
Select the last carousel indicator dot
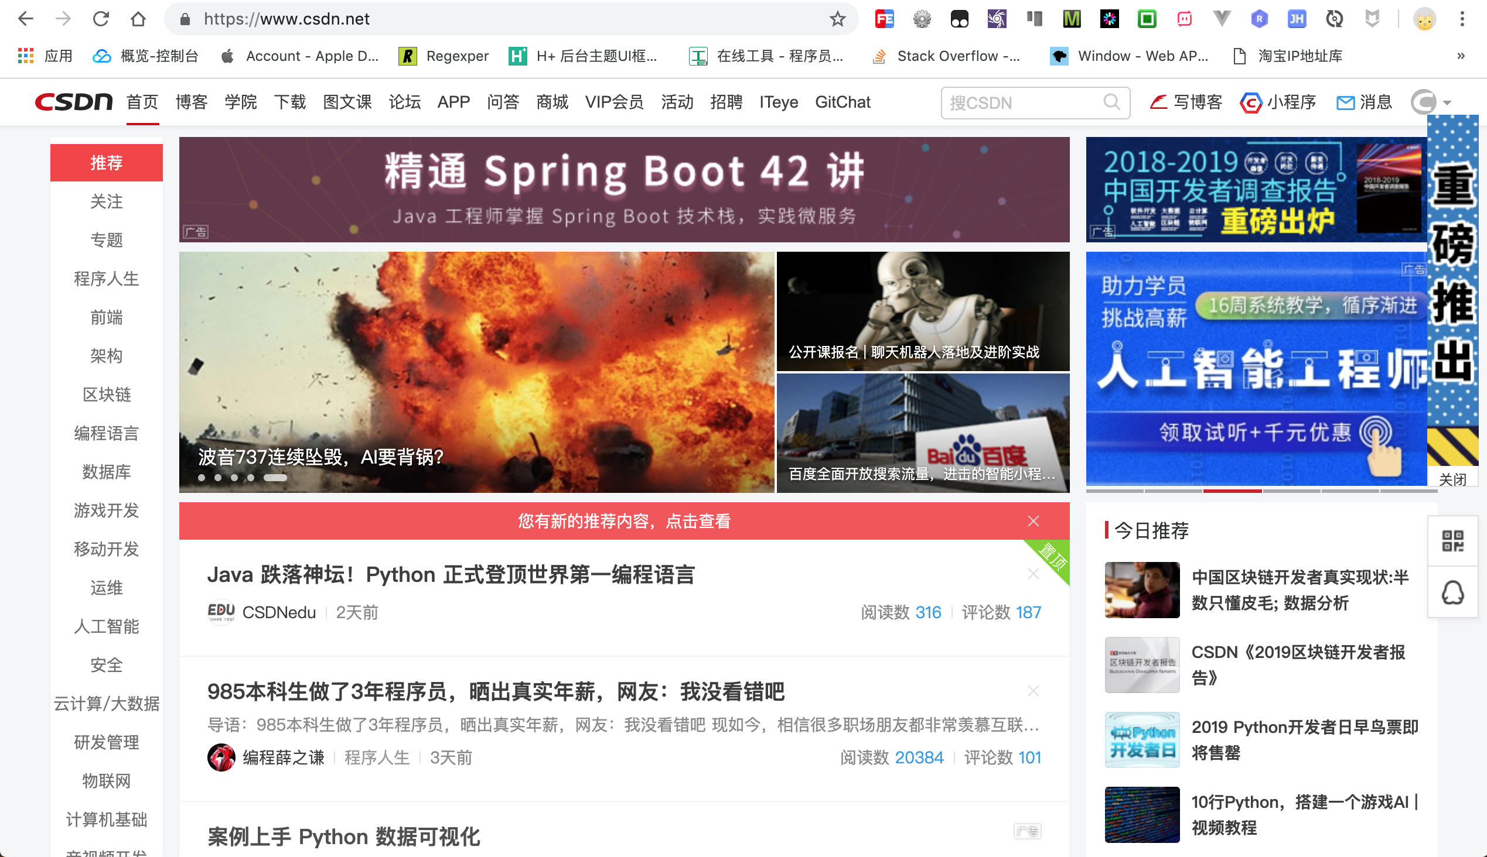click(275, 478)
